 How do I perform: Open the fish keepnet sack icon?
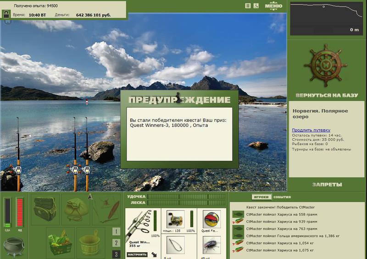point(76,209)
